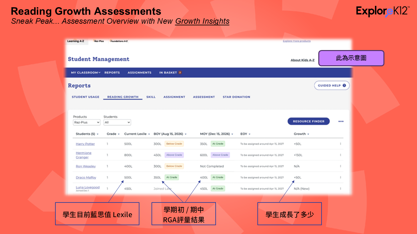
Task: Click Hermione Granger's 800L current Lexile
Action: 128,155
